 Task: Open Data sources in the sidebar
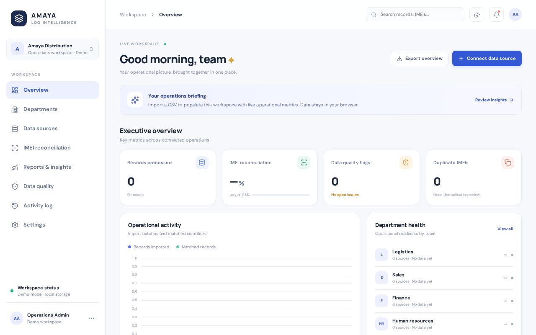coord(52,129)
